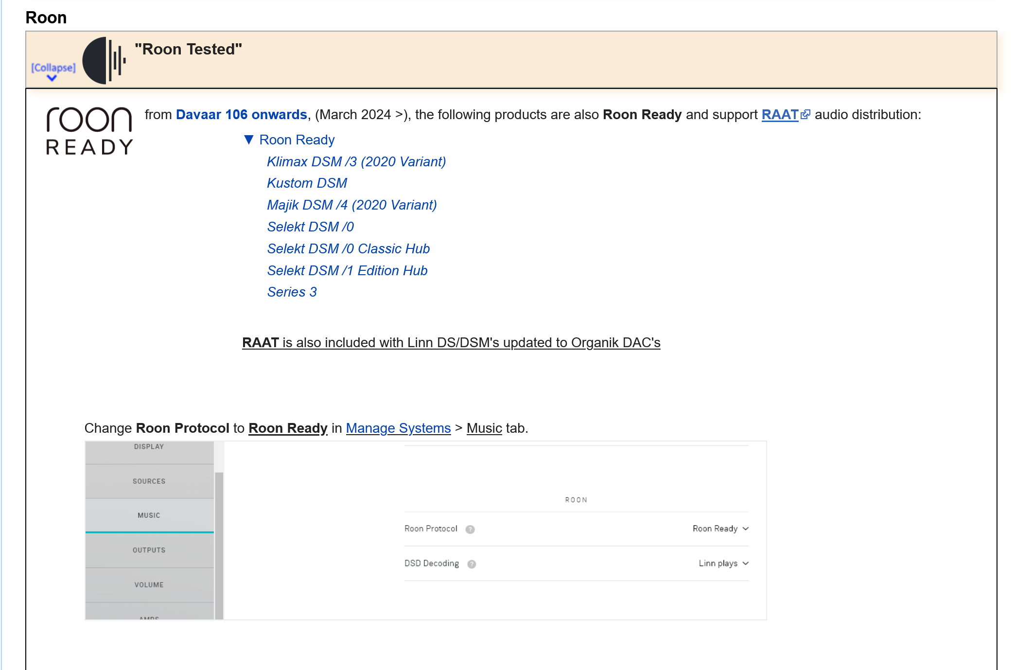This screenshot has width=1015, height=670.
Task: Click the Roon Ready logo image
Action: click(x=89, y=131)
